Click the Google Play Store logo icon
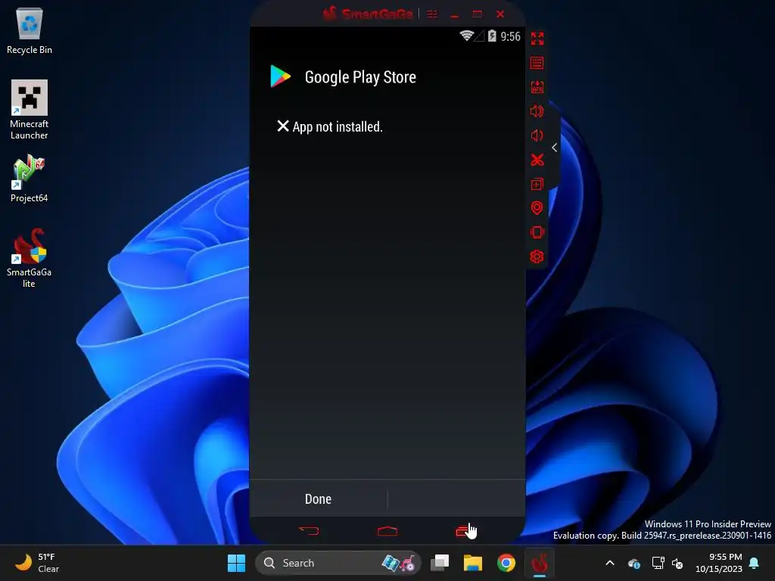Image resolution: width=775 pixels, height=581 pixels. pyautogui.click(x=280, y=76)
